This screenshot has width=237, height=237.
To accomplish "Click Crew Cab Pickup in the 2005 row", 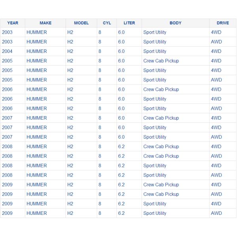I will pos(161,61).
